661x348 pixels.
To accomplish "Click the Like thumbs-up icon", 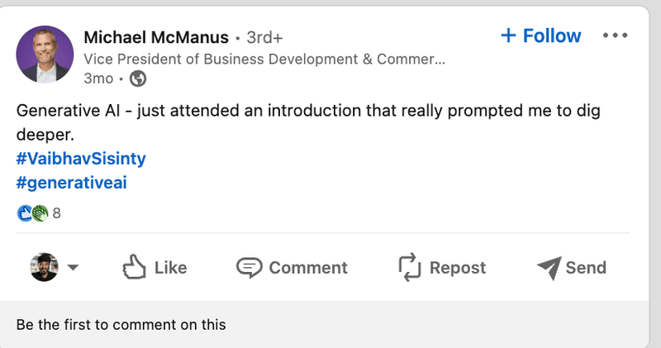I will click(134, 267).
